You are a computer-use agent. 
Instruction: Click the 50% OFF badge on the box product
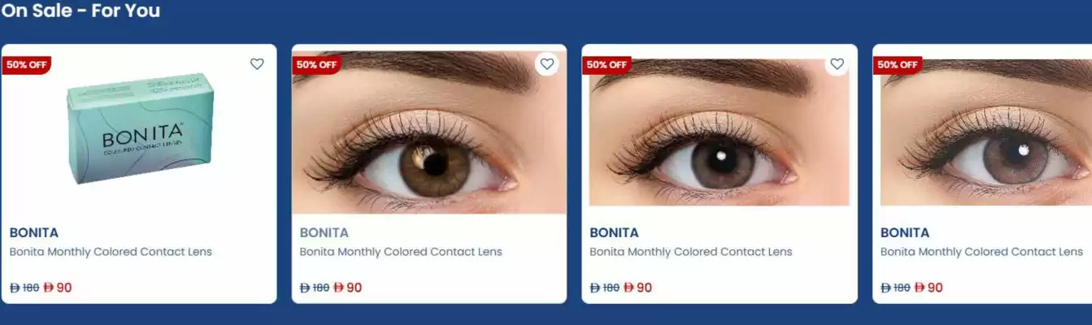[27, 65]
